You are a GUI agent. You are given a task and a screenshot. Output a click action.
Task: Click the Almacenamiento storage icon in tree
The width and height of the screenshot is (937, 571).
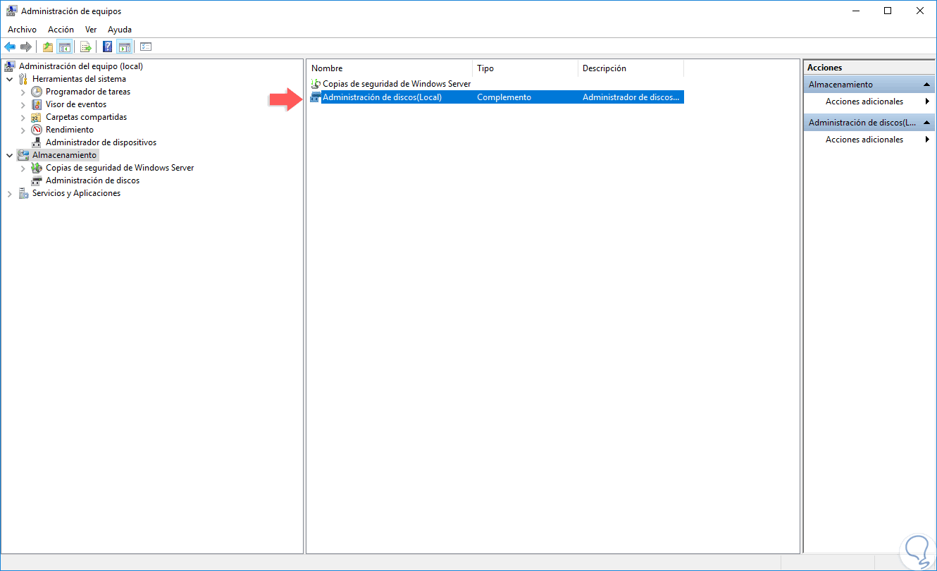pos(24,155)
